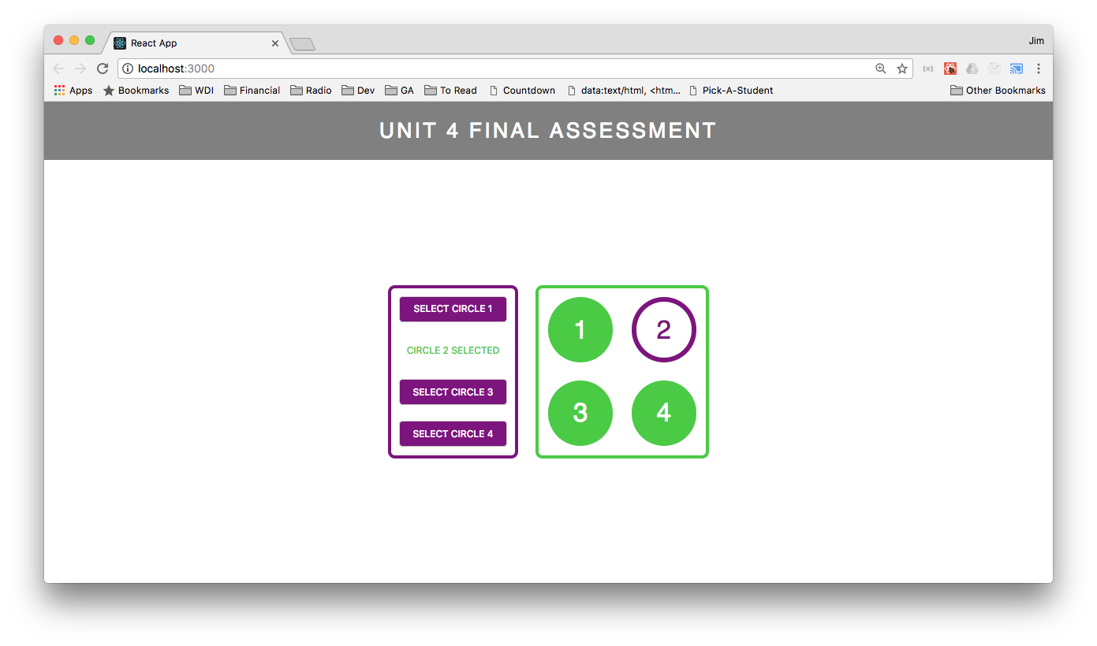
Task: Open the Pick-A-Student bookmark
Action: (x=730, y=91)
